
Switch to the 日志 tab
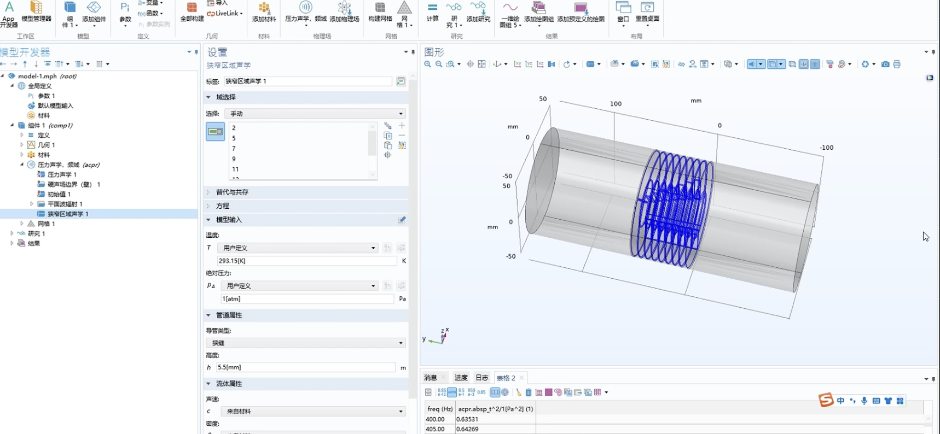tap(481, 378)
